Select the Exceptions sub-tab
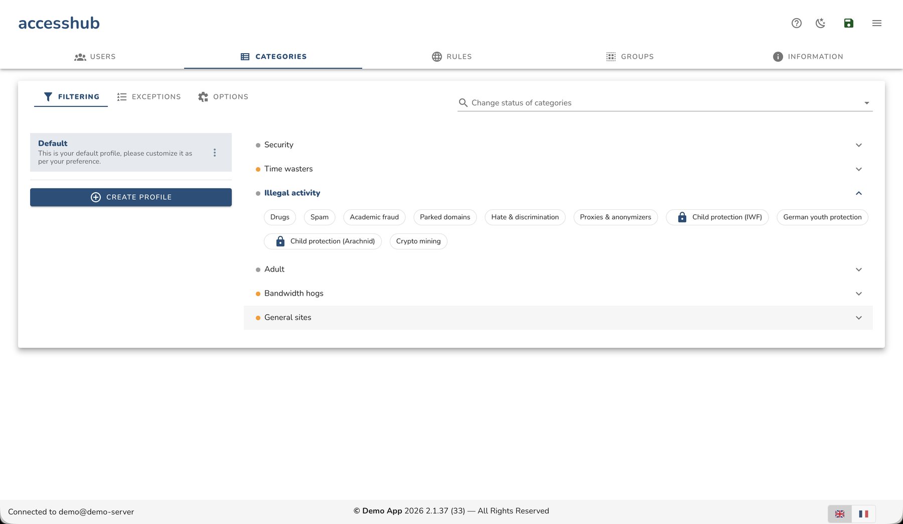Viewport: 903px width, 524px height. coord(149,97)
